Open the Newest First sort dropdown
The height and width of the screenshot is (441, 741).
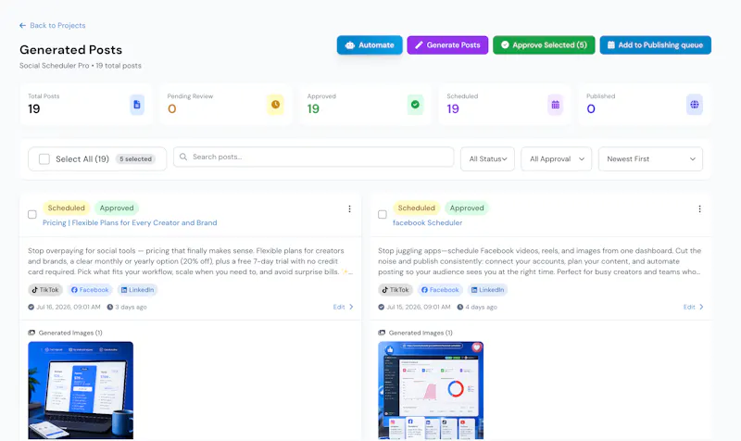(650, 158)
